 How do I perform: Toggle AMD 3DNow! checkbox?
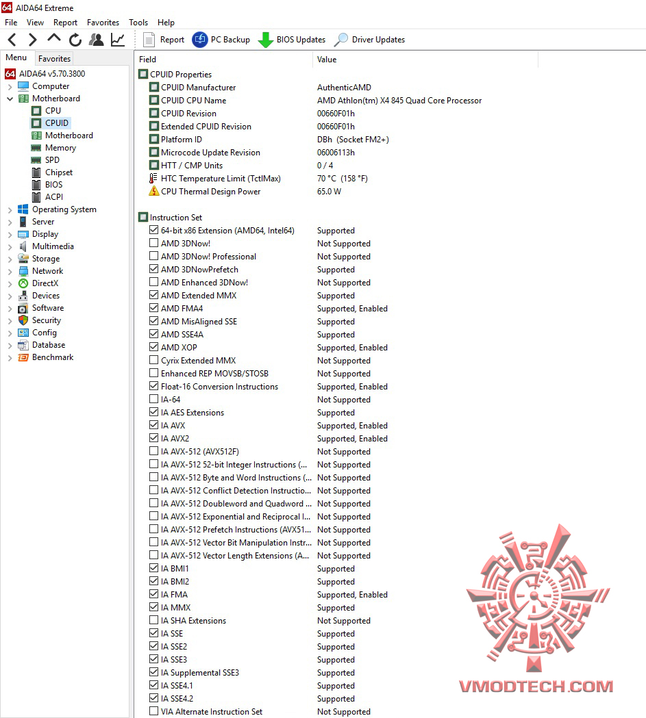(x=154, y=243)
